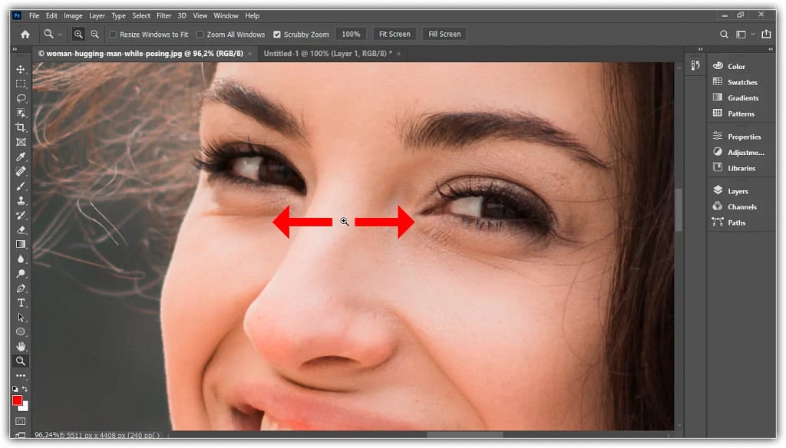The image size is (786, 448).
Task: Open the Filter menu
Action: 163,15
